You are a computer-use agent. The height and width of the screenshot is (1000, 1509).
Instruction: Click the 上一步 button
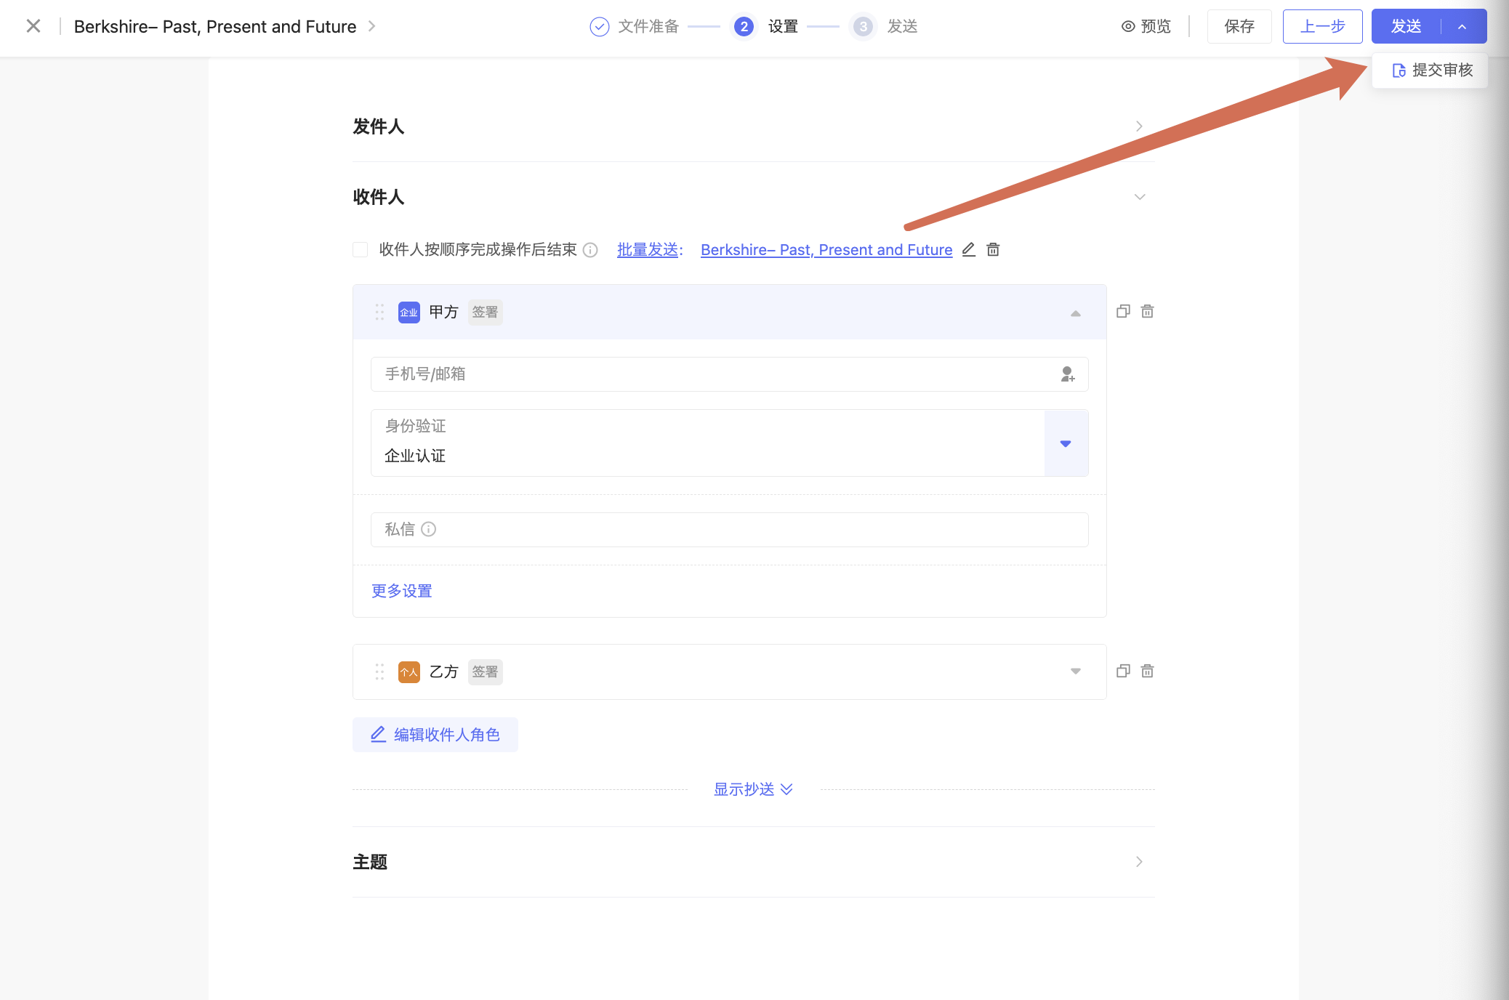pos(1322,27)
